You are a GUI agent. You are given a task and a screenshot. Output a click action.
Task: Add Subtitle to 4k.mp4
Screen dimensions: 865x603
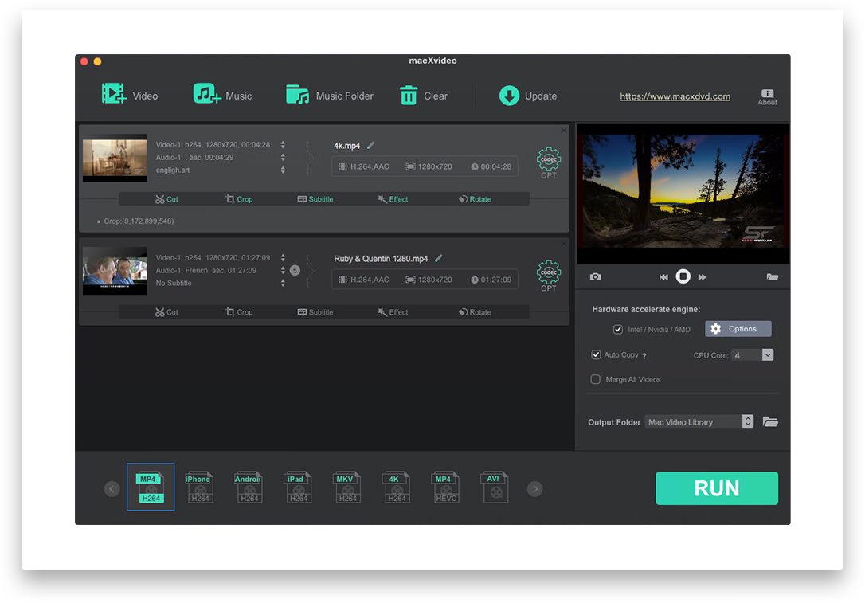(x=315, y=199)
